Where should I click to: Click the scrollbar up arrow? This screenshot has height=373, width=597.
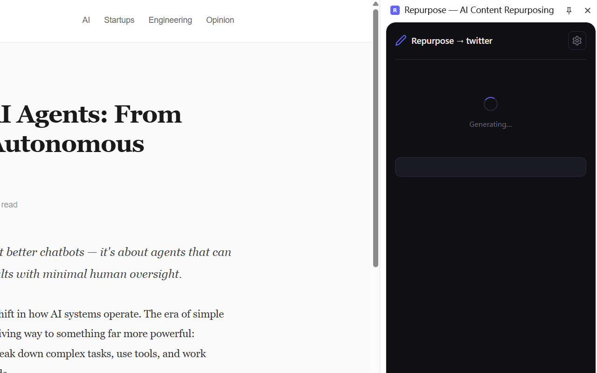coord(375,4)
